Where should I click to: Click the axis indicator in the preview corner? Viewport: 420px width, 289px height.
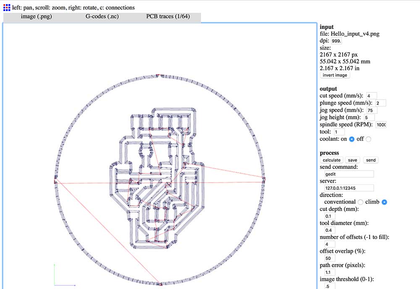coord(65,275)
